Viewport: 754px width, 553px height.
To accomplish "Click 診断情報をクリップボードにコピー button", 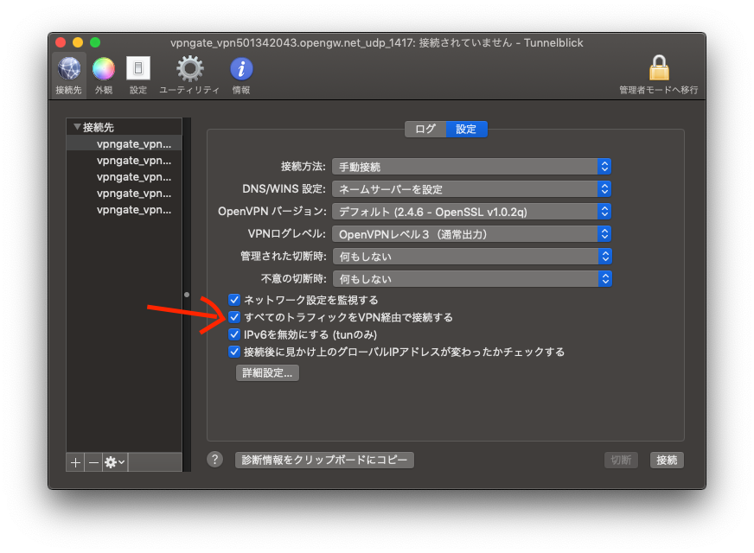I will tap(324, 460).
